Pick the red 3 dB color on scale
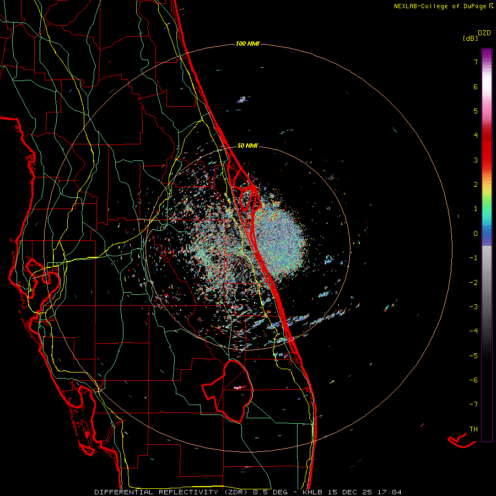 487,160
